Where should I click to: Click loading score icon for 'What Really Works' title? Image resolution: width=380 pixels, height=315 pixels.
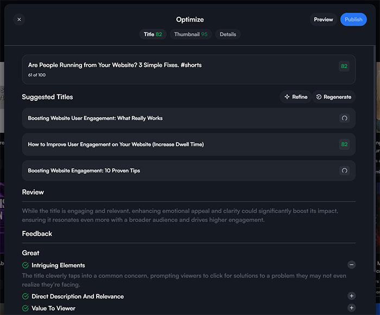[x=344, y=118]
